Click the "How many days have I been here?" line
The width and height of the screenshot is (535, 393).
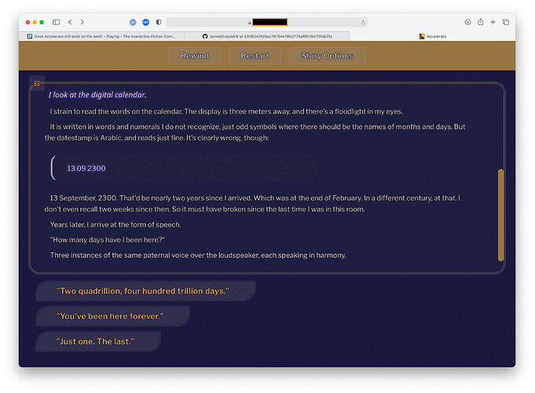(x=108, y=240)
